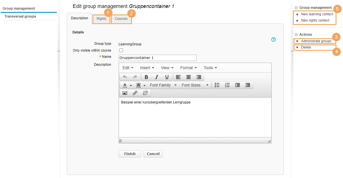
Task: Open the insert image dialog
Action: tap(125, 93)
